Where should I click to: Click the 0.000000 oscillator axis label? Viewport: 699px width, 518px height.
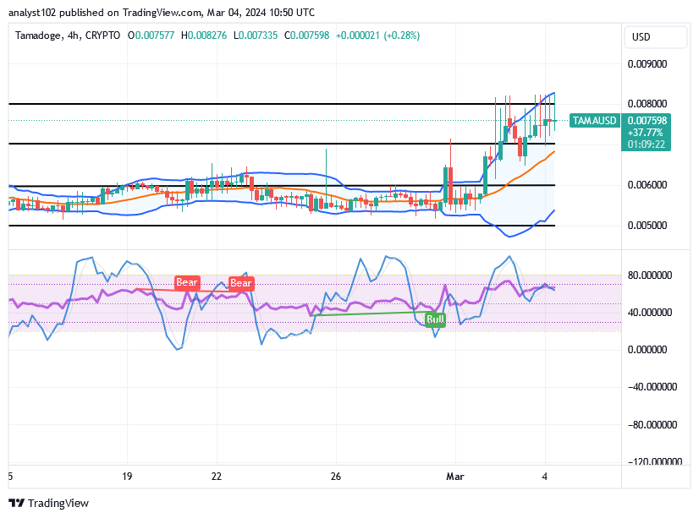click(647, 350)
